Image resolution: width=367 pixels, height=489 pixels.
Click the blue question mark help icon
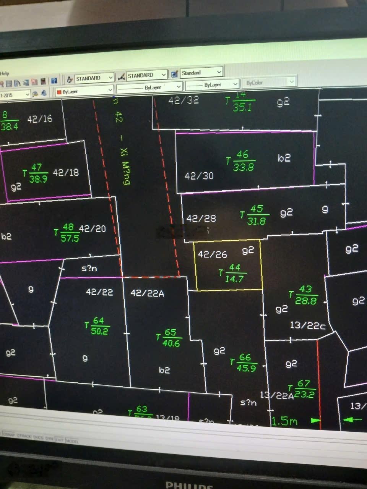pyautogui.click(x=54, y=81)
